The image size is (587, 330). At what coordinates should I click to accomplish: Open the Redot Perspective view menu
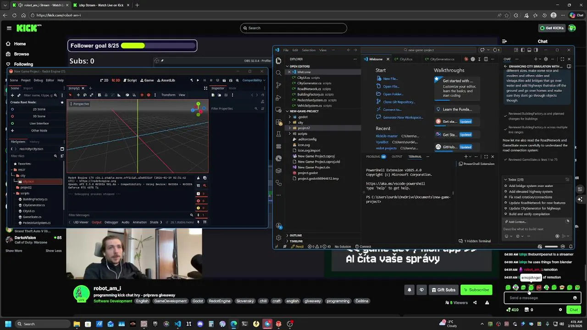click(x=79, y=104)
